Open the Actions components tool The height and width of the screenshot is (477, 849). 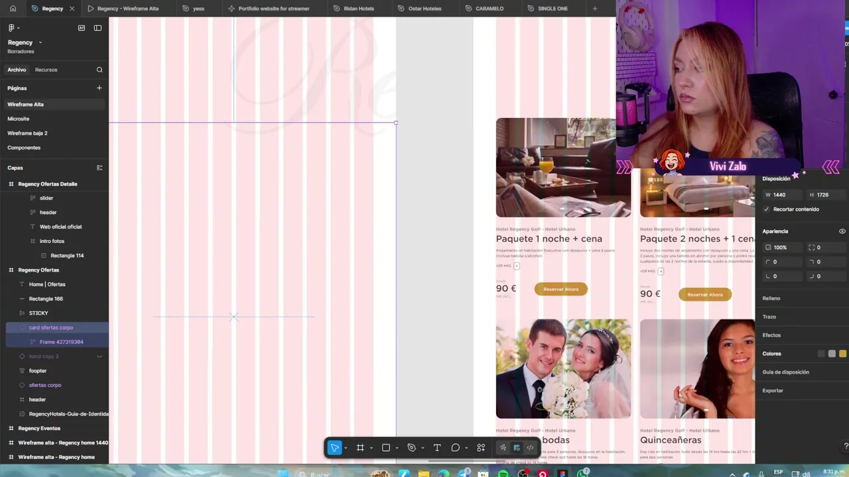point(481,448)
